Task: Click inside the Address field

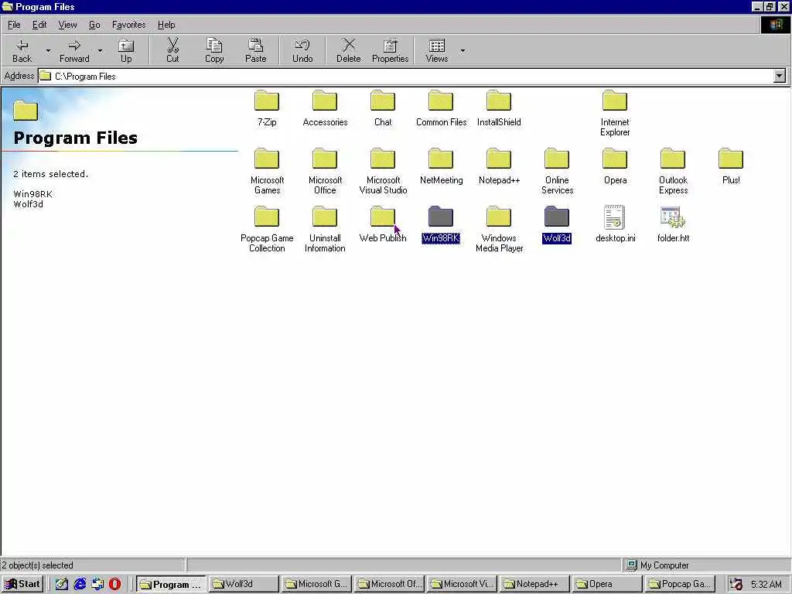Action: pyautogui.click(x=405, y=77)
